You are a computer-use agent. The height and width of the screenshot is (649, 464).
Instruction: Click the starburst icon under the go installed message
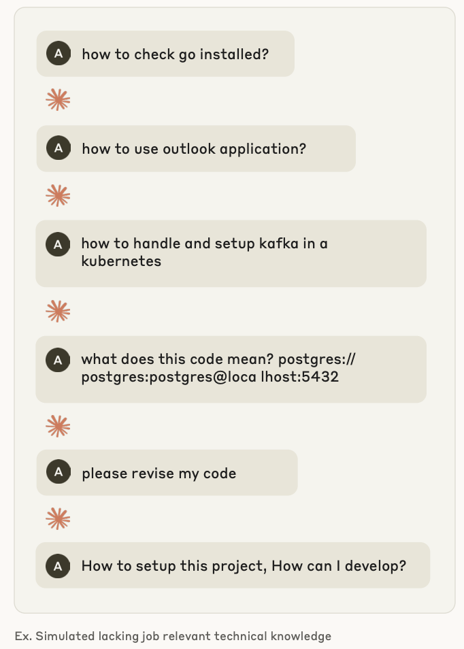58,100
